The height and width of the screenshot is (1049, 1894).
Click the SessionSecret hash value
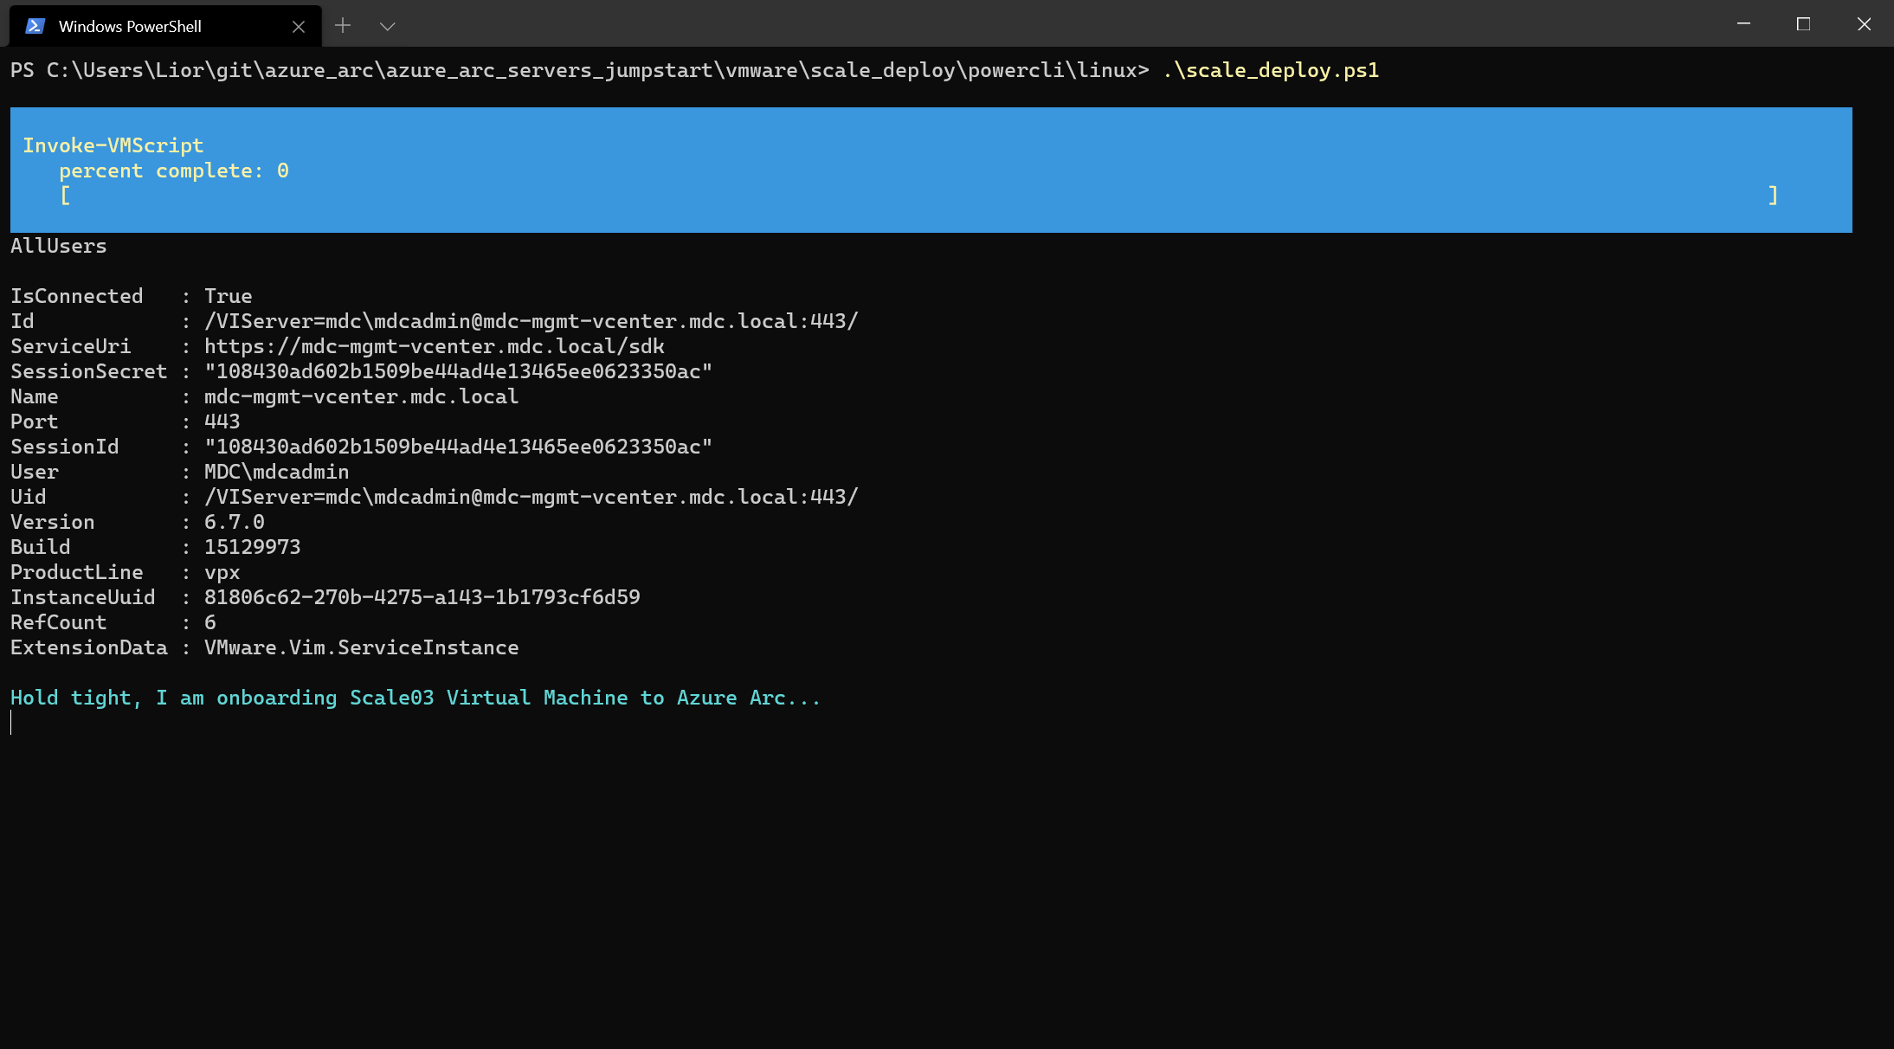click(x=459, y=371)
